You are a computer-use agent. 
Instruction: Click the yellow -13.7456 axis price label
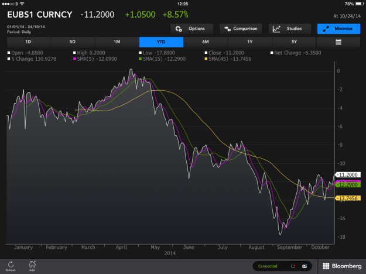point(348,198)
